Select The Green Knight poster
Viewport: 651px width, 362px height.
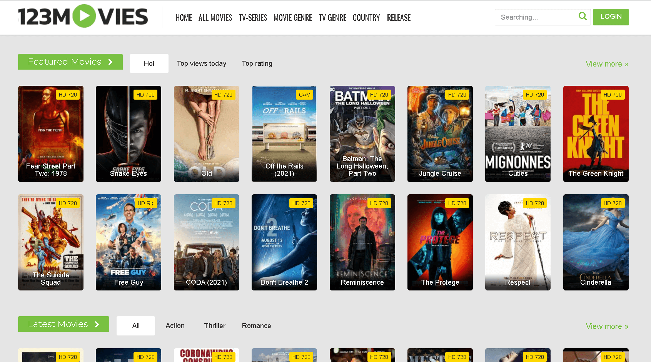pyautogui.click(x=596, y=134)
